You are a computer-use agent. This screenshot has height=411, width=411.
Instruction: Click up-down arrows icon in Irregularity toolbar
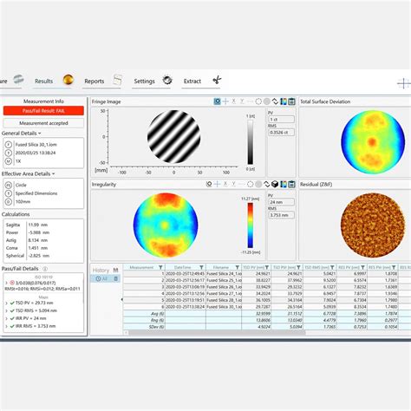tap(267, 184)
